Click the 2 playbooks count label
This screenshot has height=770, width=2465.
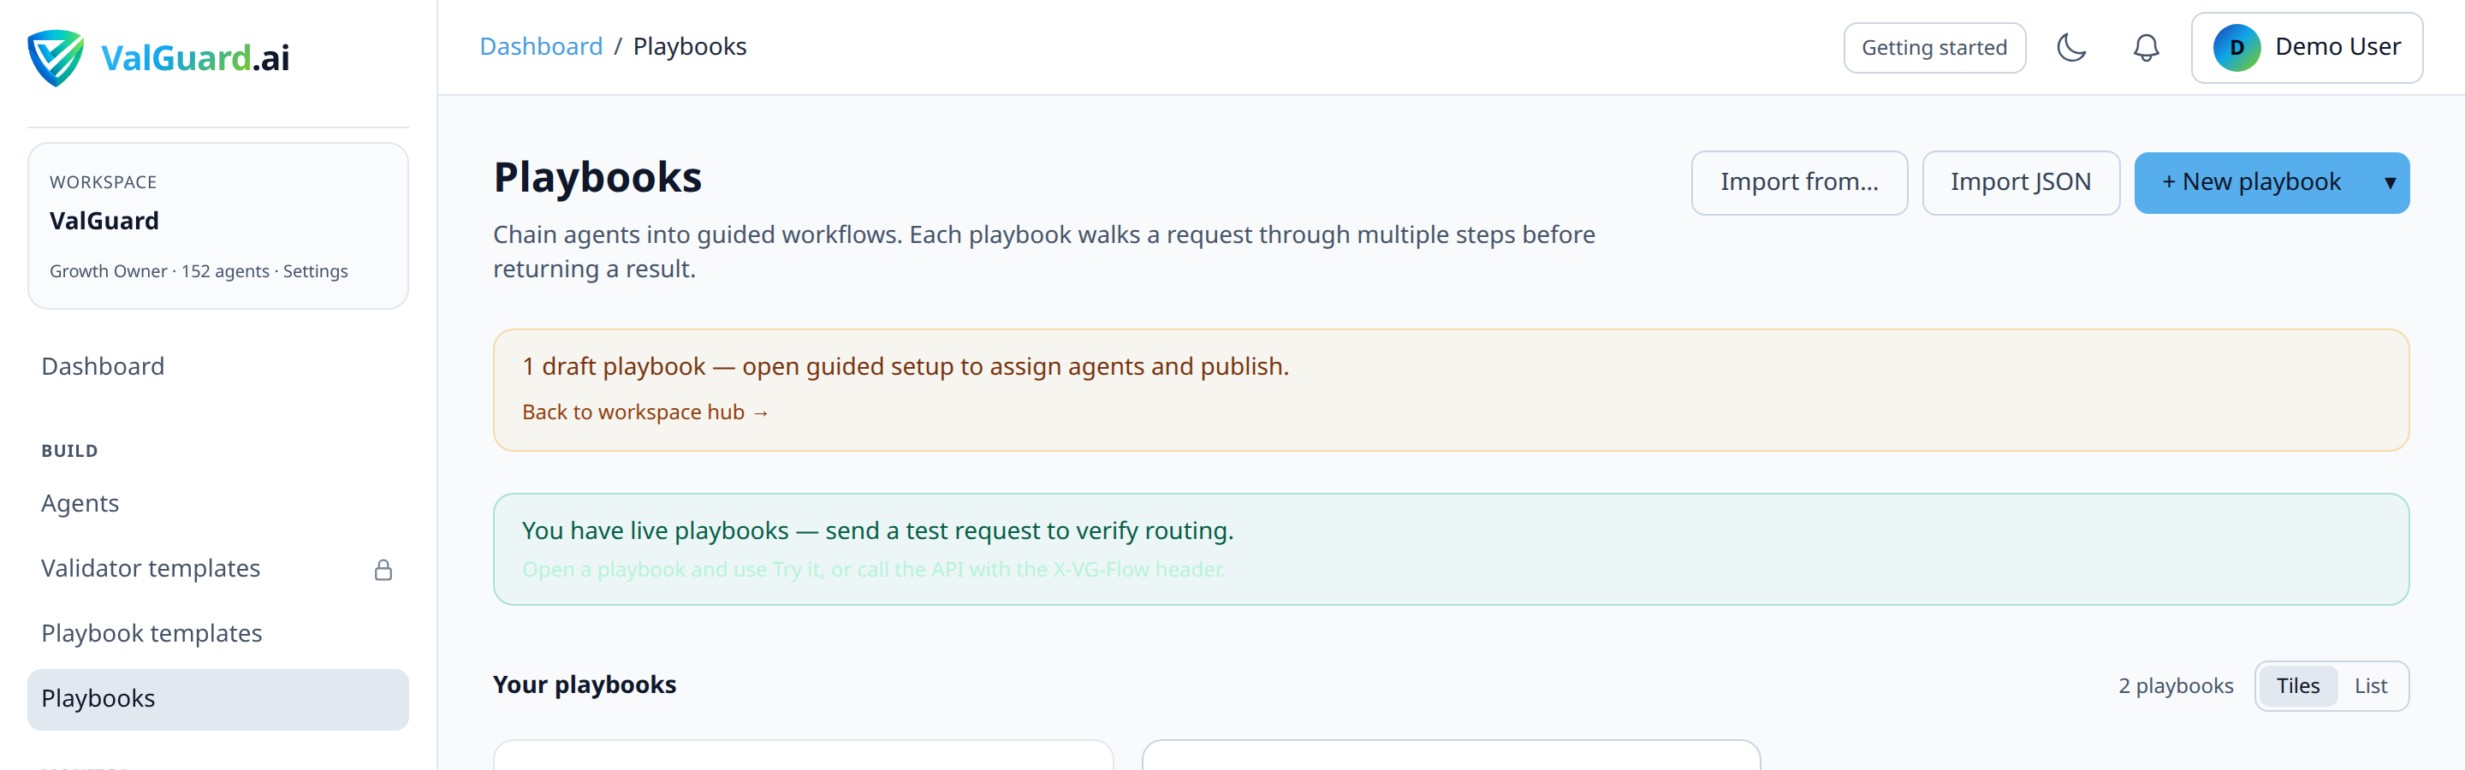tap(2175, 686)
